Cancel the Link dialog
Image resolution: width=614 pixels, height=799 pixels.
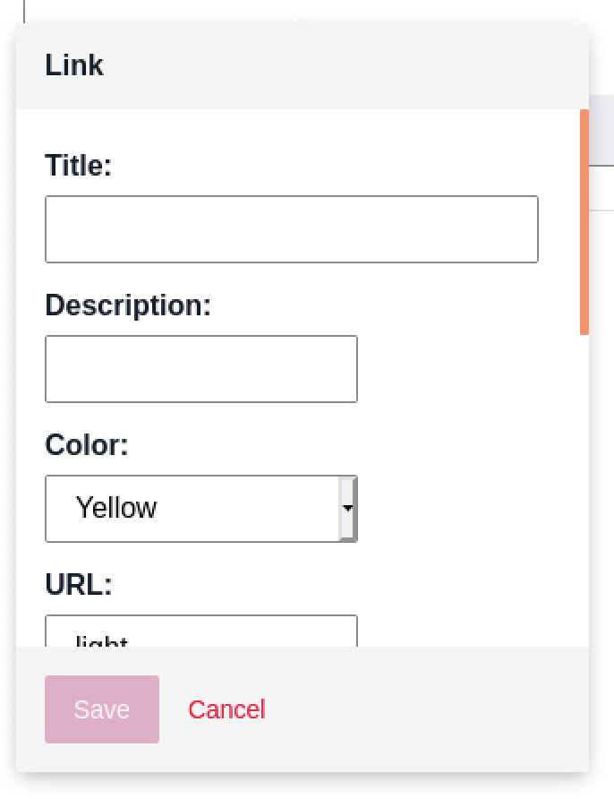[226, 709]
